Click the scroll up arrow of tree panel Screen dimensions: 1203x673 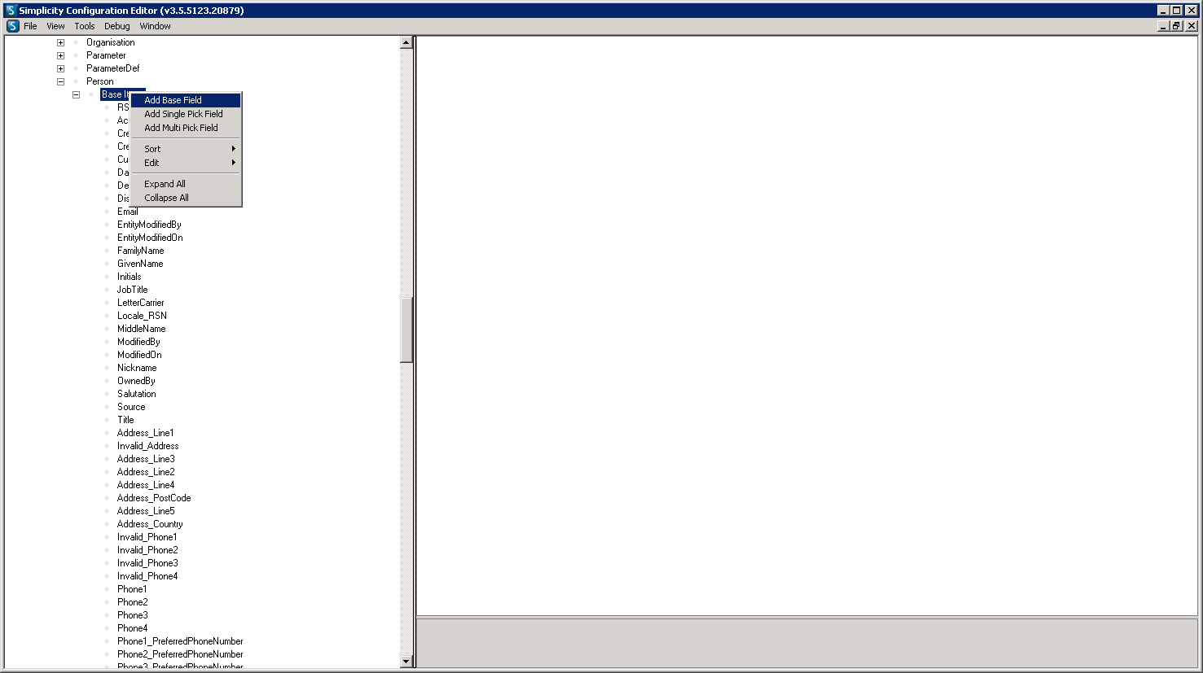[406, 43]
